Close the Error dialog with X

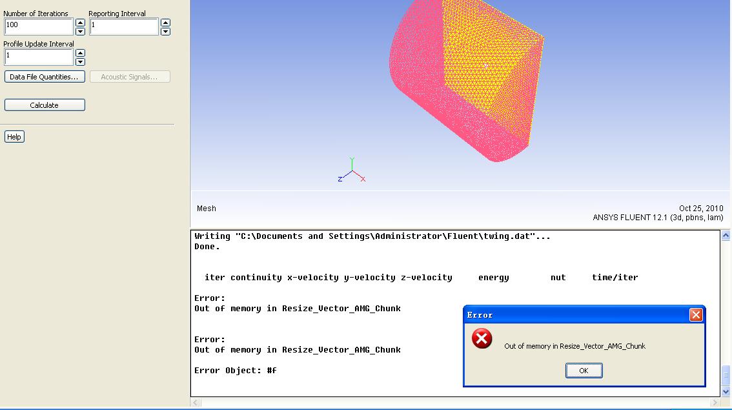click(695, 314)
